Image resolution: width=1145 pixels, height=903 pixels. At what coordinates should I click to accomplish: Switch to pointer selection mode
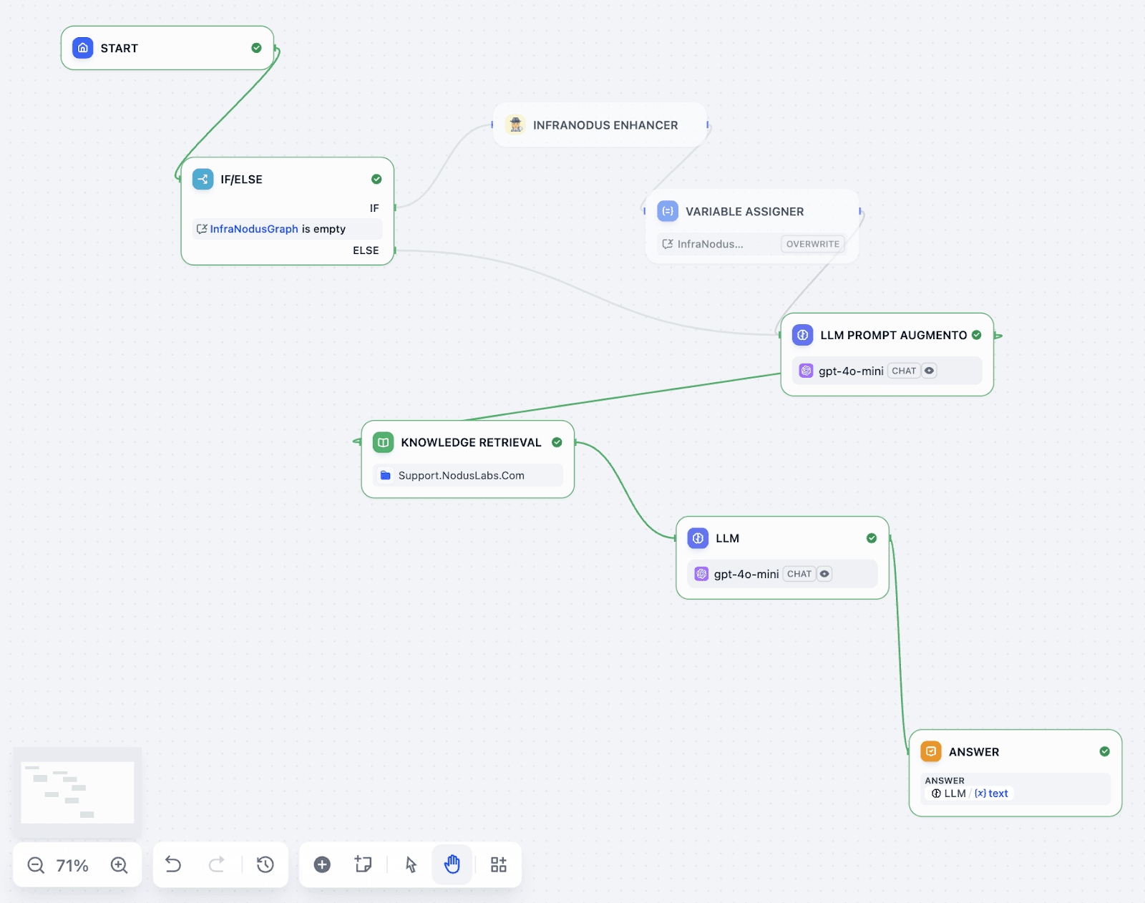point(411,864)
